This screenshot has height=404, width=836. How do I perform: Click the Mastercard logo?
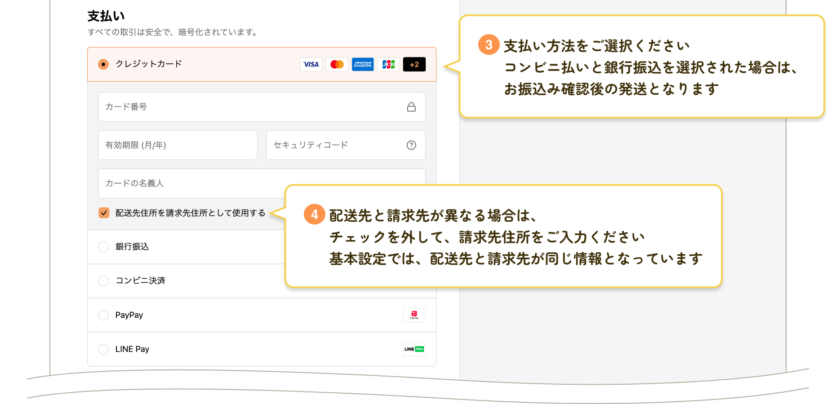click(337, 64)
